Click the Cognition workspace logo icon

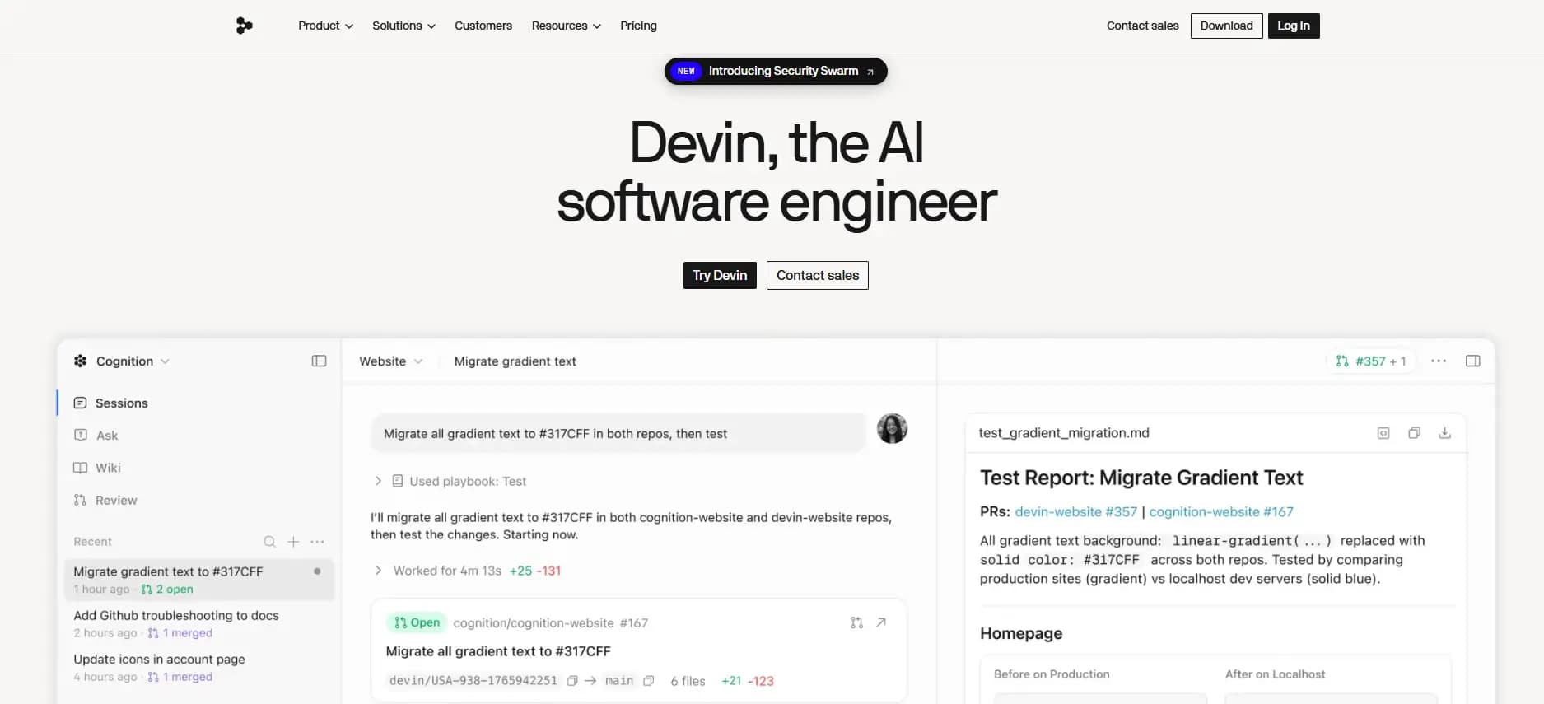[x=80, y=361]
